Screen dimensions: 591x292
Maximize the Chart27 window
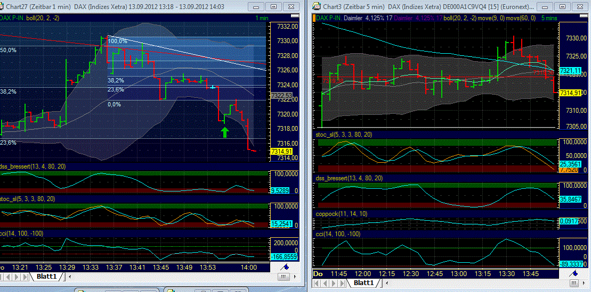coord(274,6)
